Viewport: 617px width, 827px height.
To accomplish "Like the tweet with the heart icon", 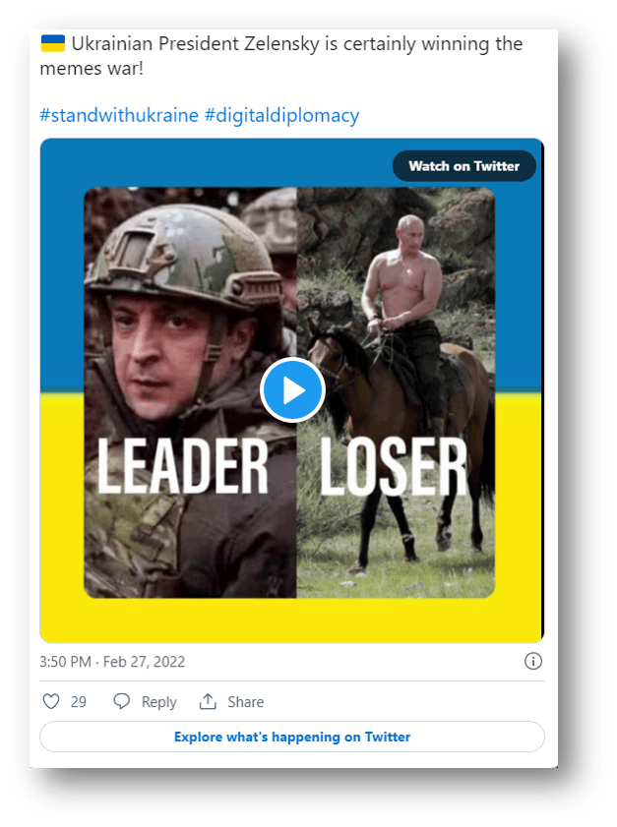I will (51, 702).
